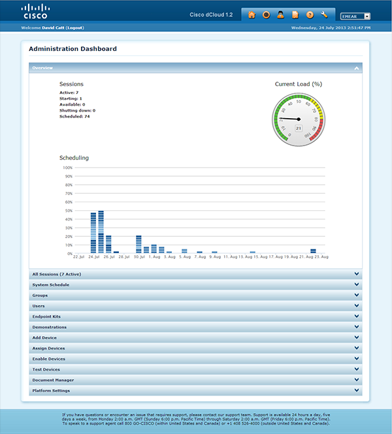Click the Sessions heading
Image resolution: width=392 pixels, height=434 pixels.
tap(71, 84)
